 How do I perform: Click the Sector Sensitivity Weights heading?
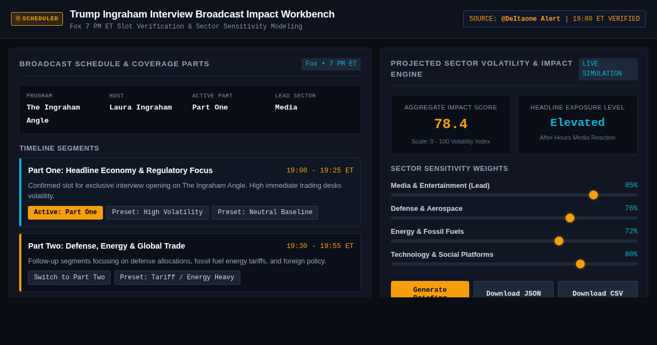pyautogui.click(x=449, y=168)
